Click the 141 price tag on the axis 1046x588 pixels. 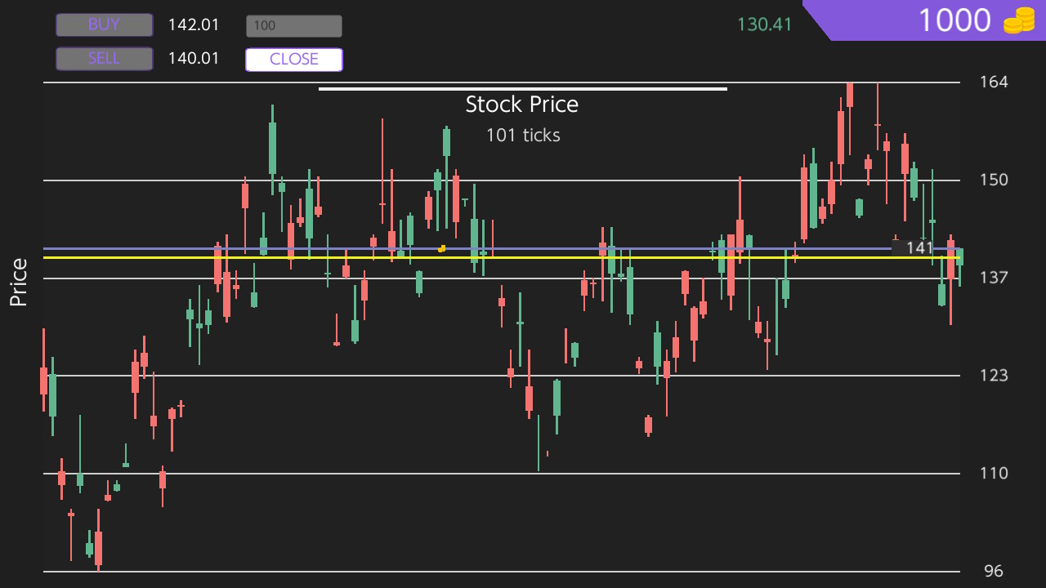pyautogui.click(x=919, y=247)
